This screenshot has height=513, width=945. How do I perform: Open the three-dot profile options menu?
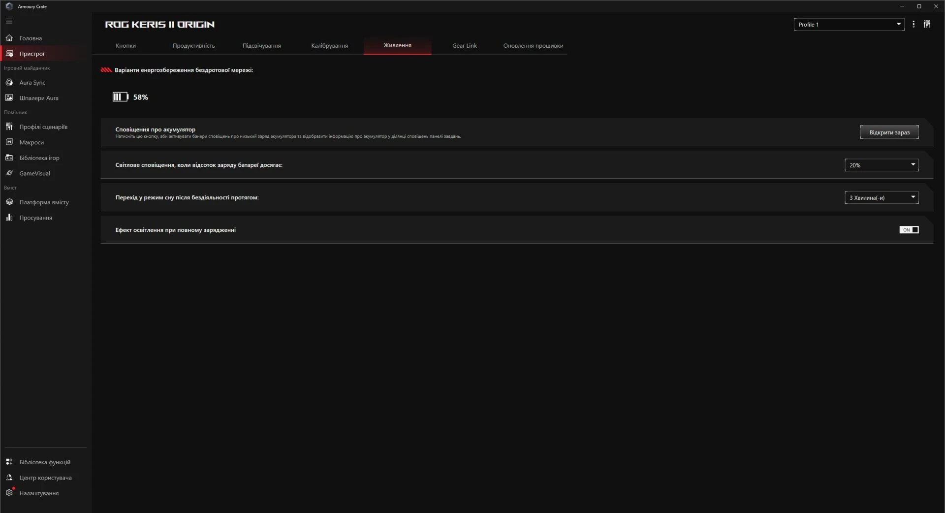click(x=913, y=24)
